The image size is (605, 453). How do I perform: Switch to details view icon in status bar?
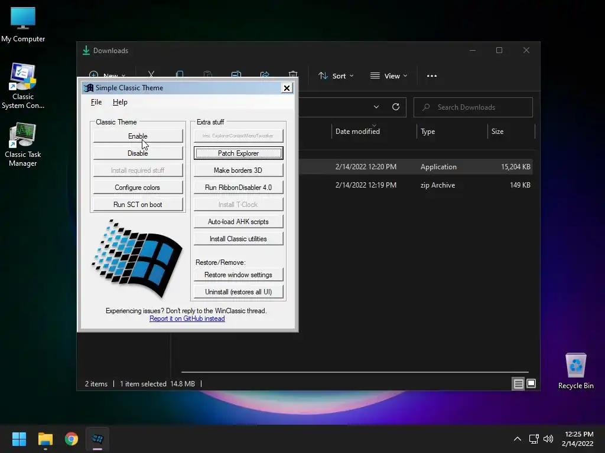518,383
